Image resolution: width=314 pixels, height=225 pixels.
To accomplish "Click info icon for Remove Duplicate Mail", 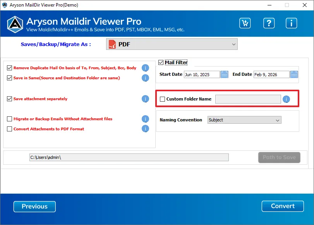I will pyautogui.click(x=145, y=68).
